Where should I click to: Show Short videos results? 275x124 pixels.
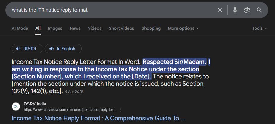[x=121, y=28]
